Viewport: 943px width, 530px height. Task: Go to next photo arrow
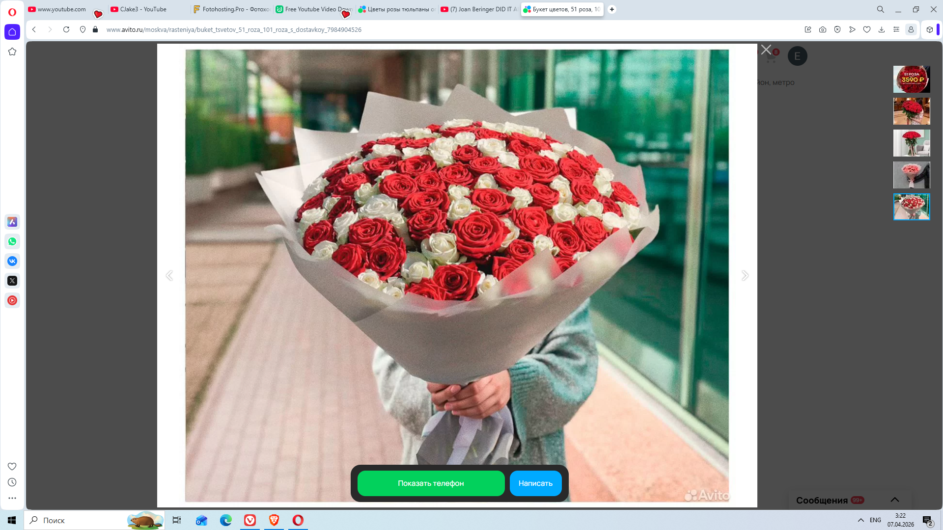point(745,275)
